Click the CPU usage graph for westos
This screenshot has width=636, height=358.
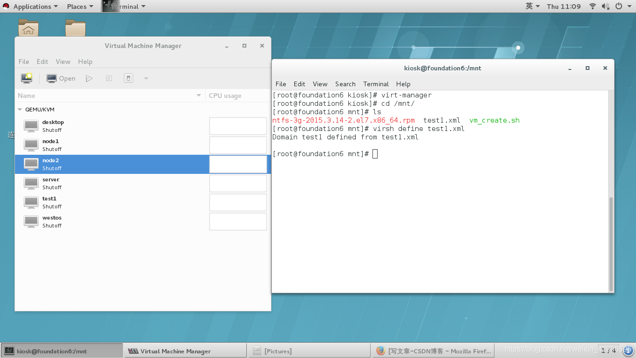[238, 221]
